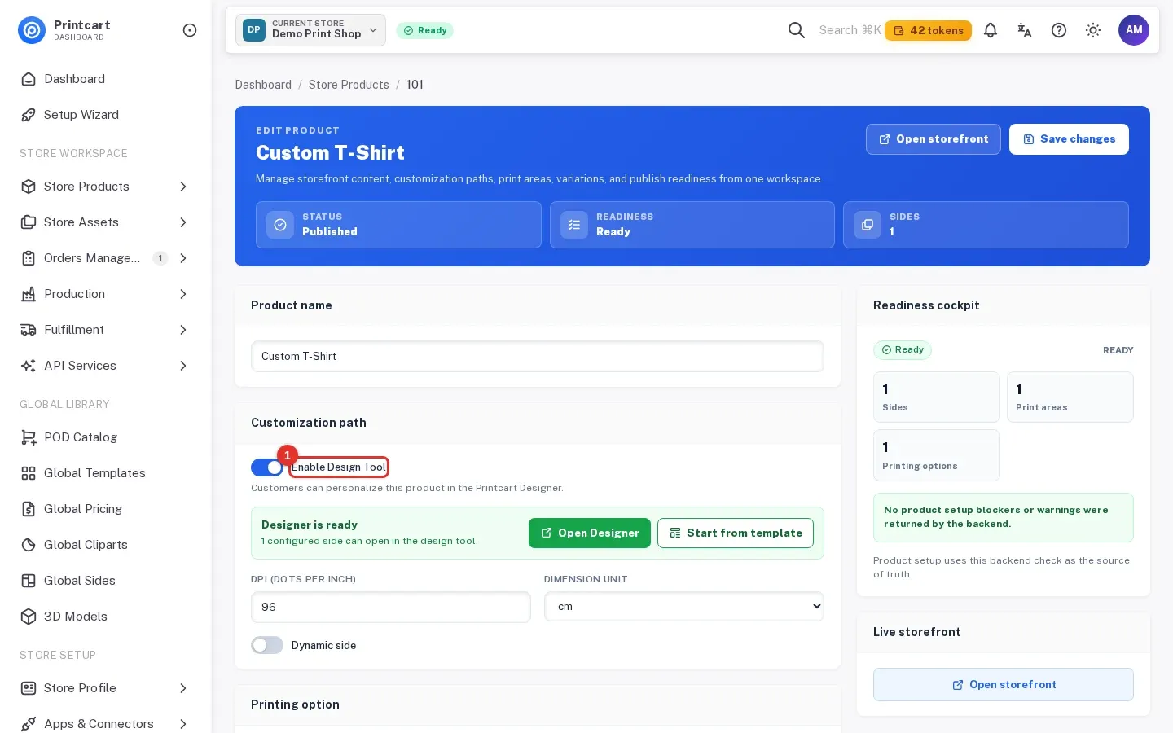The height and width of the screenshot is (733, 1173).
Task: Toggle the Enable Design Tool switch
Action: [x=267, y=467]
